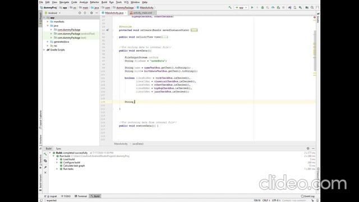Switch to activity_main.xml editor tab

(142, 13)
